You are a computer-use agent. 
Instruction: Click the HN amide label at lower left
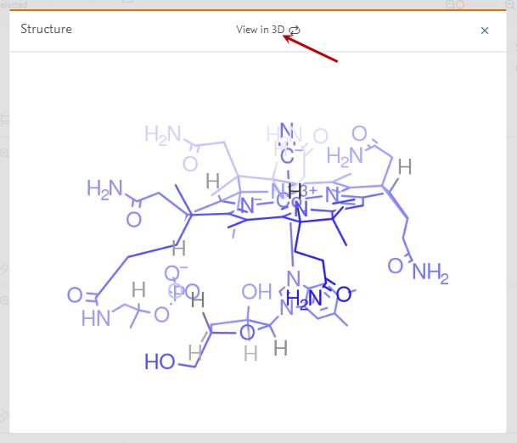(x=95, y=318)
